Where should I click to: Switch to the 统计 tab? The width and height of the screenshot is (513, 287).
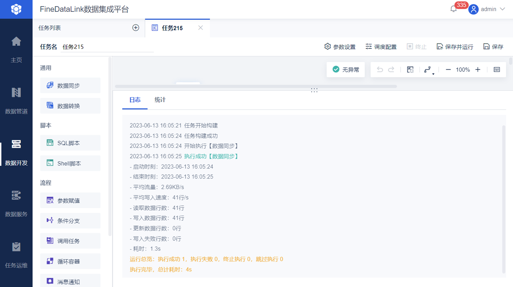(x=160, y=100)
